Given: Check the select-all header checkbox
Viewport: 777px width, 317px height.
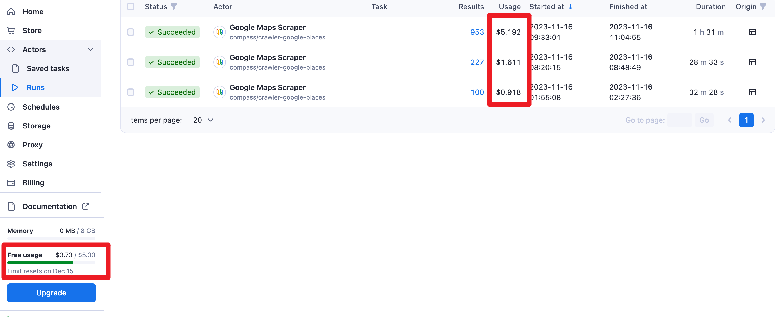Looking at the screenshot, I should [131, 7].
